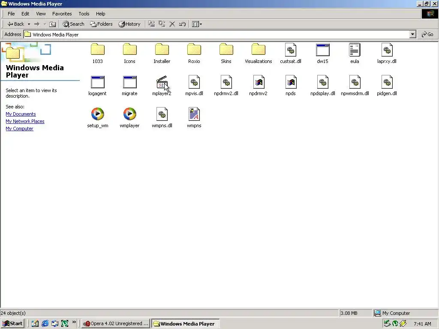
Task: Open the Views dropdown button
Action: point(197,24)
